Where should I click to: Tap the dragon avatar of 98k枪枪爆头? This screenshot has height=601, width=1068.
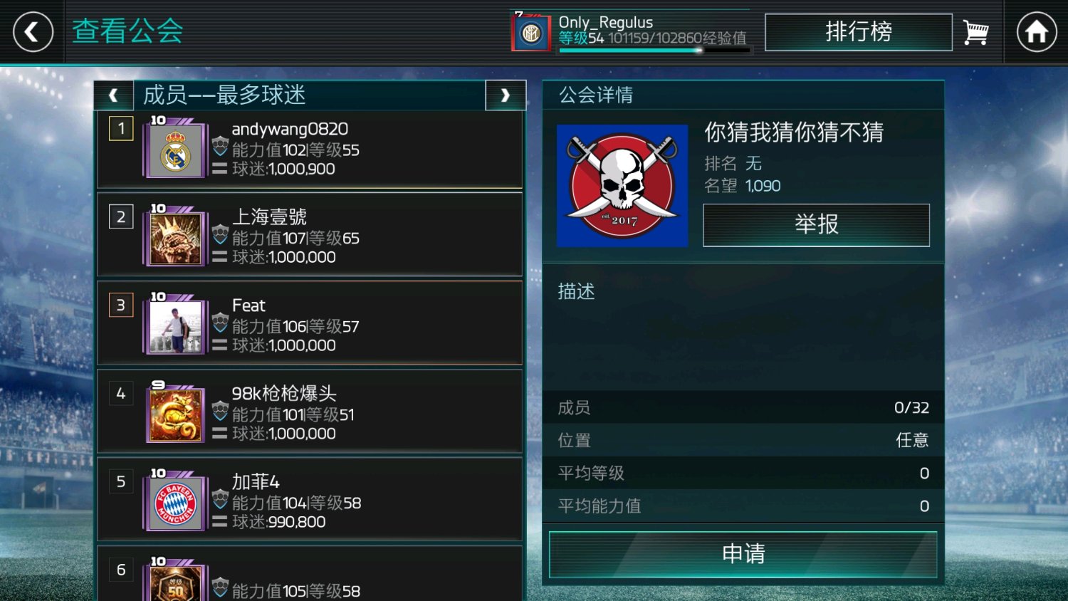175,417
